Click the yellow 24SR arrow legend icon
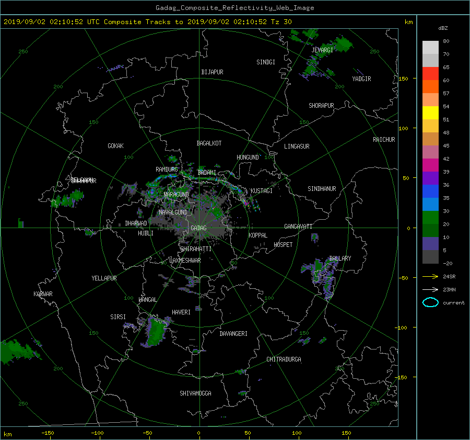The height and width of the screenshot is (440, 470). (430, 277)
